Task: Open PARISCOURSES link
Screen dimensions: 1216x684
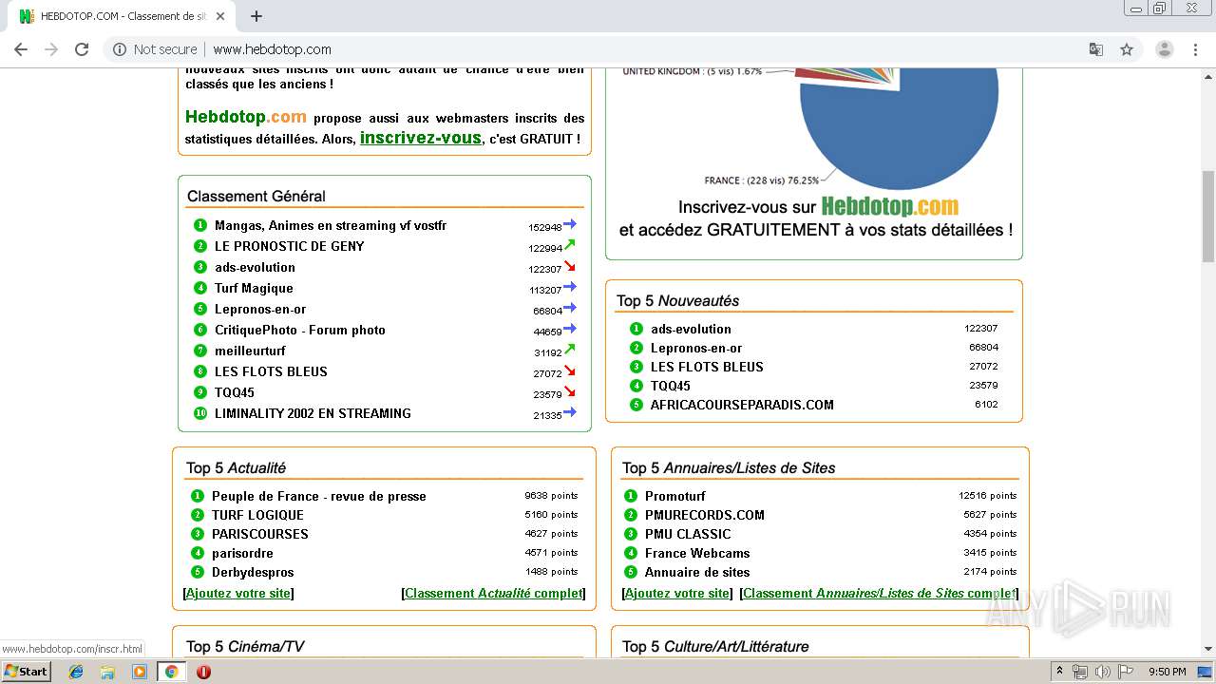Action: [260, 534]
